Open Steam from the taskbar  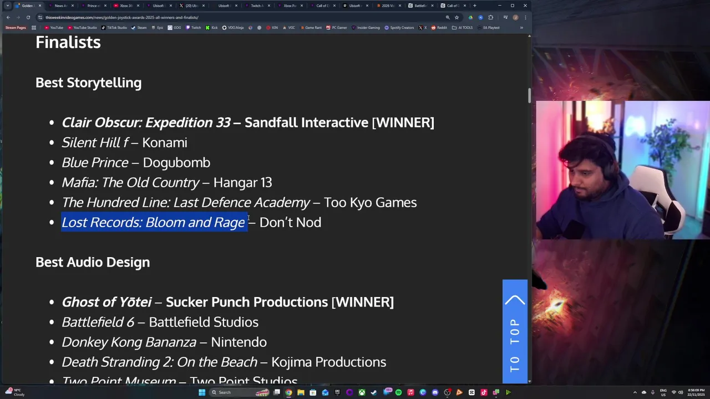point(373,392)
